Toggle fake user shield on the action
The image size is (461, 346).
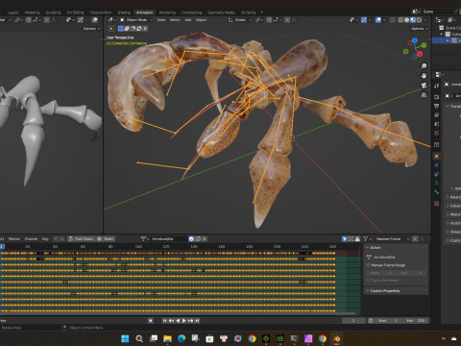191,239
